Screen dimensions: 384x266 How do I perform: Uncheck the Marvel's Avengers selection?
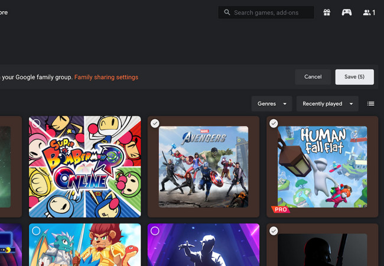[155, 124]
